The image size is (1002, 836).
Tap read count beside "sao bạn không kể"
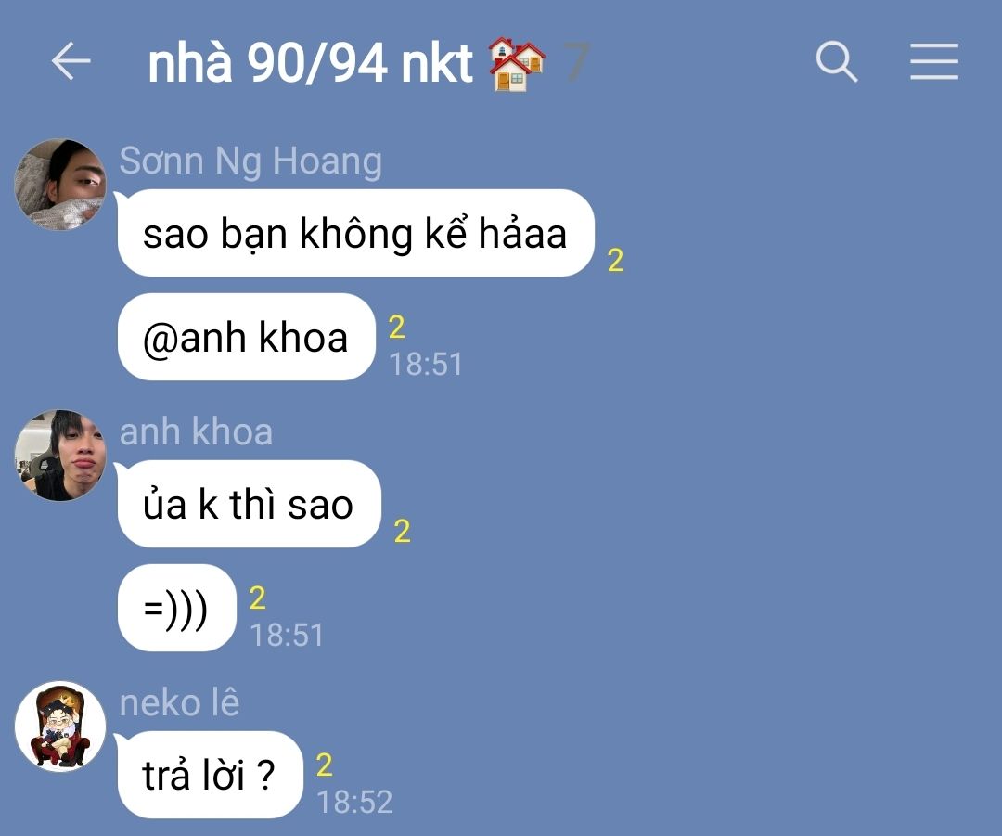click(x=615, y=260)
